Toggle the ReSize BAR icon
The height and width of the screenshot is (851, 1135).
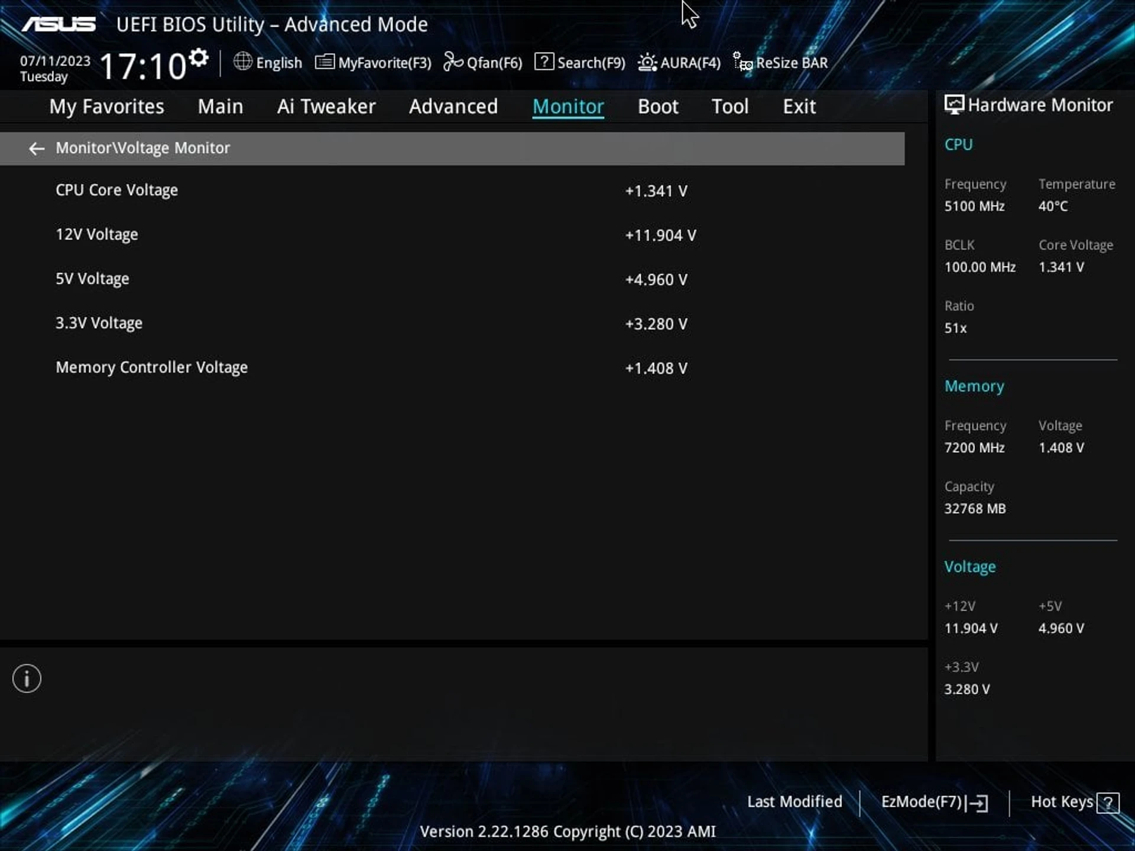(x=742, y=61)
